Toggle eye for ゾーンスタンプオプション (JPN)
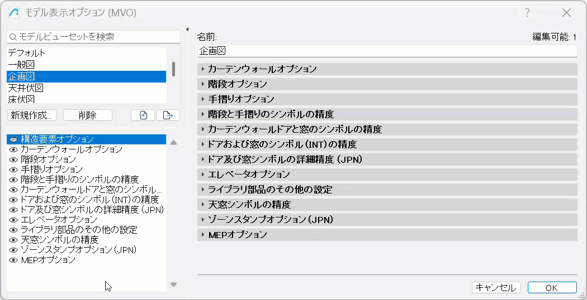Viewport: 587px width, 300px height. [13, 250]
